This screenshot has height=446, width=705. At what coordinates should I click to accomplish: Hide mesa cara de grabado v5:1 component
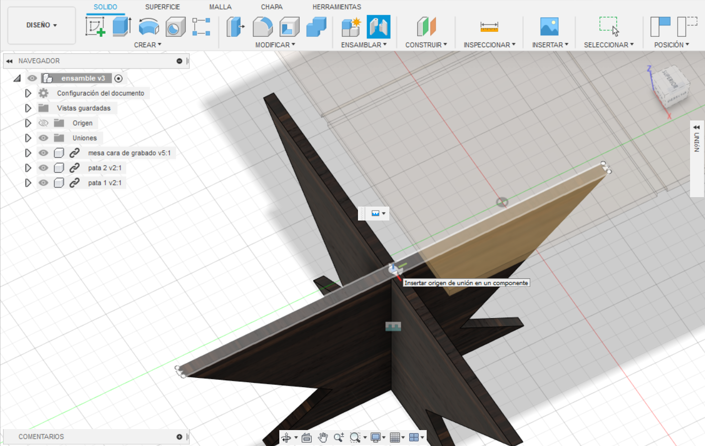point(44,153)
